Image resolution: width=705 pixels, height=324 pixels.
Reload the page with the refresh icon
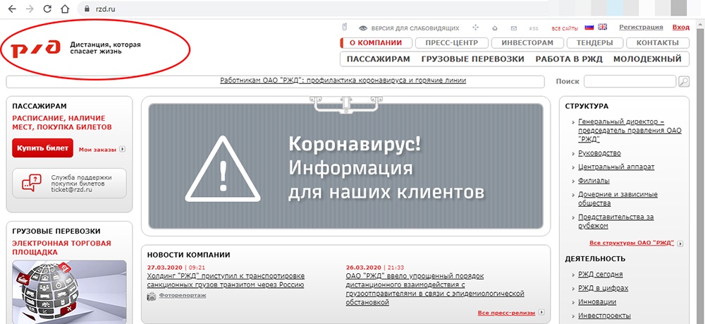[x=47, y=9]
